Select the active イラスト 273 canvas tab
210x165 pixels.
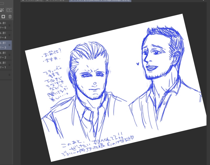[100, 1]
